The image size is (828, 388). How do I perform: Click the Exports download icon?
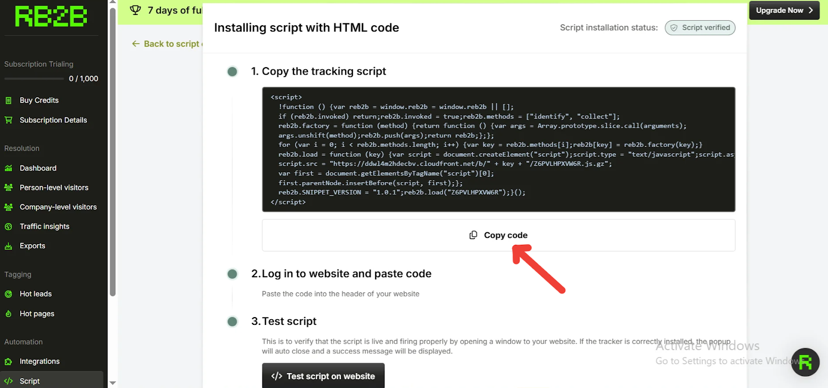pyautogui.click(x=8, y=246)
